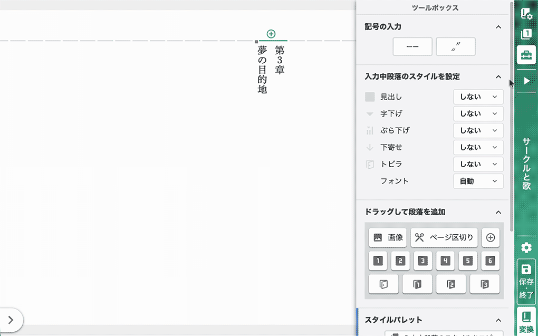Insert the double quotation mark symbol
The image size is (538, 336).
pyautogui.click(x=456, y=46)
